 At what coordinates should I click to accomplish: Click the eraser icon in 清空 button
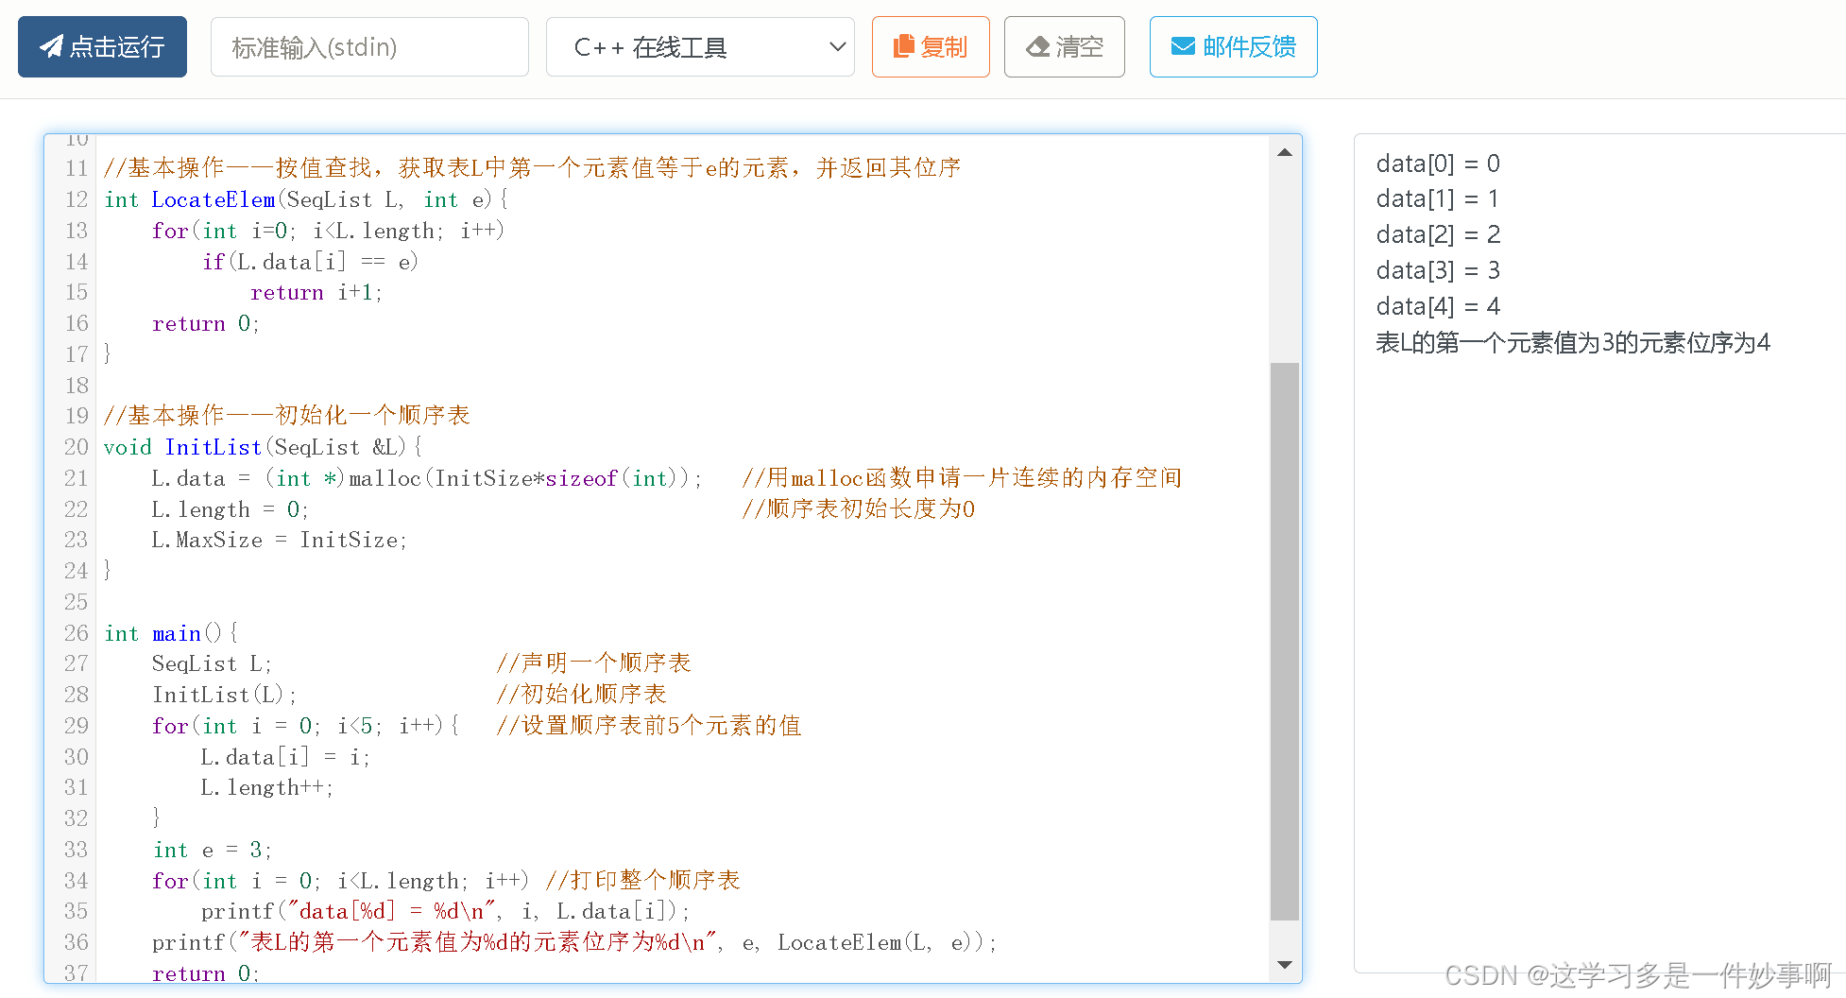[x=1038, y=47]
